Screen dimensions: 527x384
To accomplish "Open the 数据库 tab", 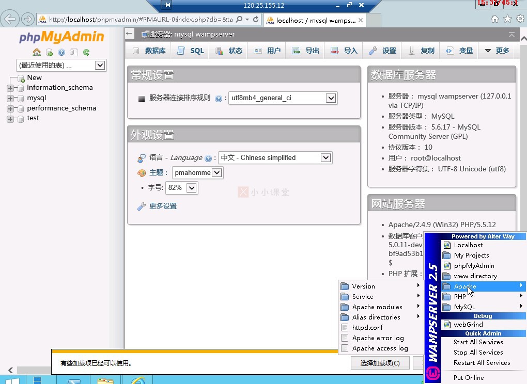I will 149,51.
